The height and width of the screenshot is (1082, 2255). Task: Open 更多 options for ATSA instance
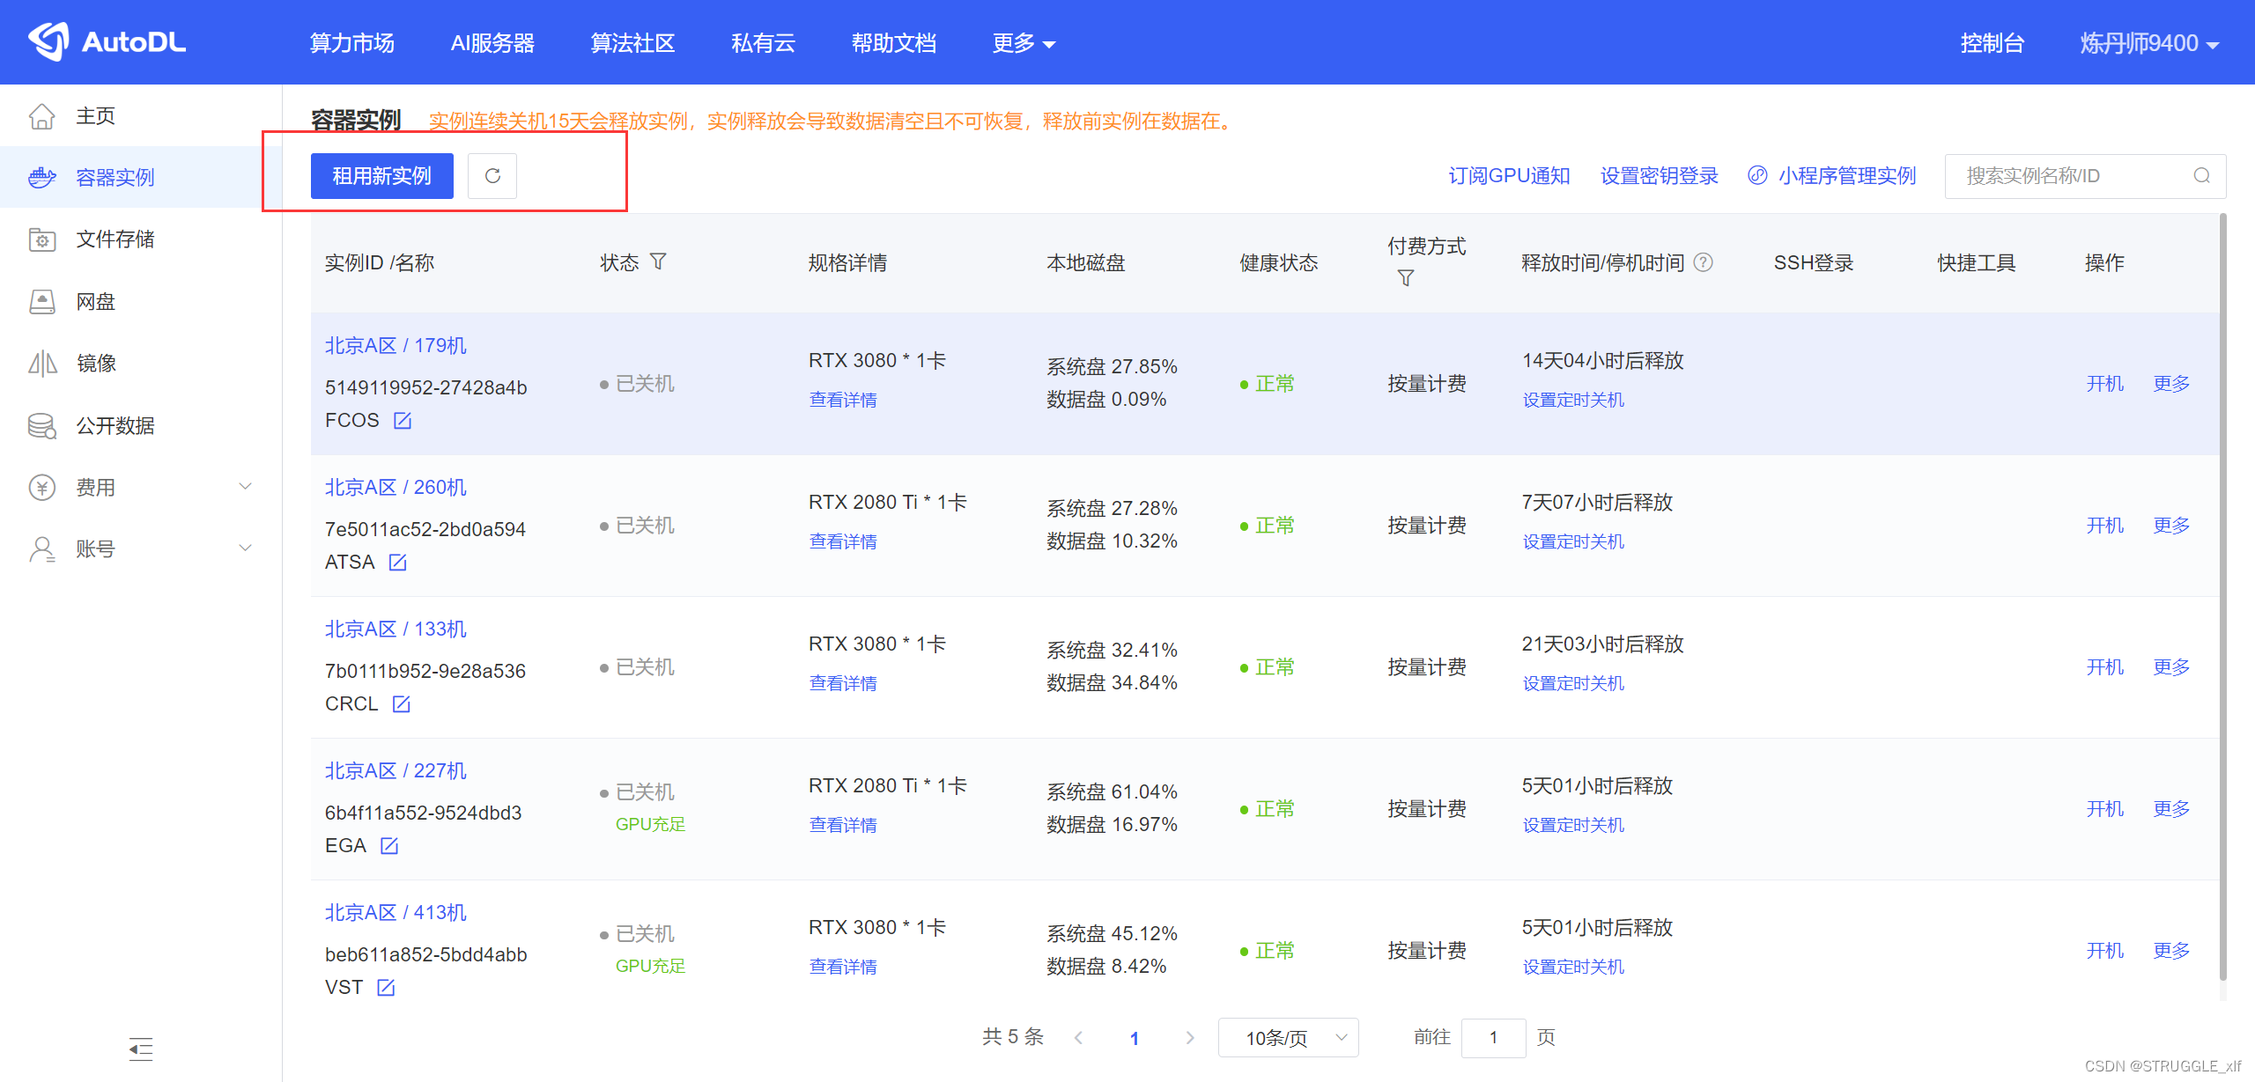click(x=2171, y=526)
